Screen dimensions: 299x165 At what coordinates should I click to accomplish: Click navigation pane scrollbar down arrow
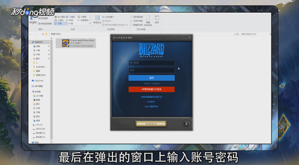tap(51, 142)
